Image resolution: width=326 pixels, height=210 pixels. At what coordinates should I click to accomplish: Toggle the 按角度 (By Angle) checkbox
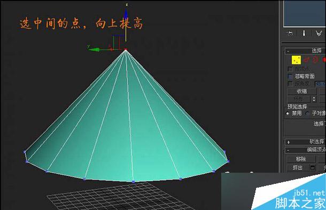click(290, 83)
